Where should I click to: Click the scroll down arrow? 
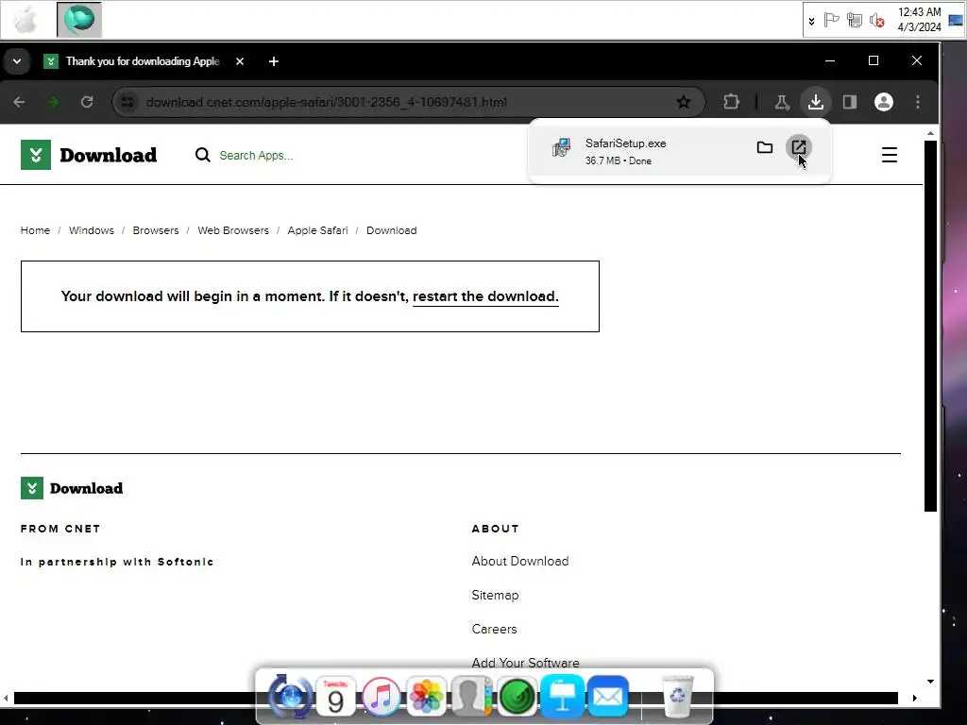(x=930, y=682)
